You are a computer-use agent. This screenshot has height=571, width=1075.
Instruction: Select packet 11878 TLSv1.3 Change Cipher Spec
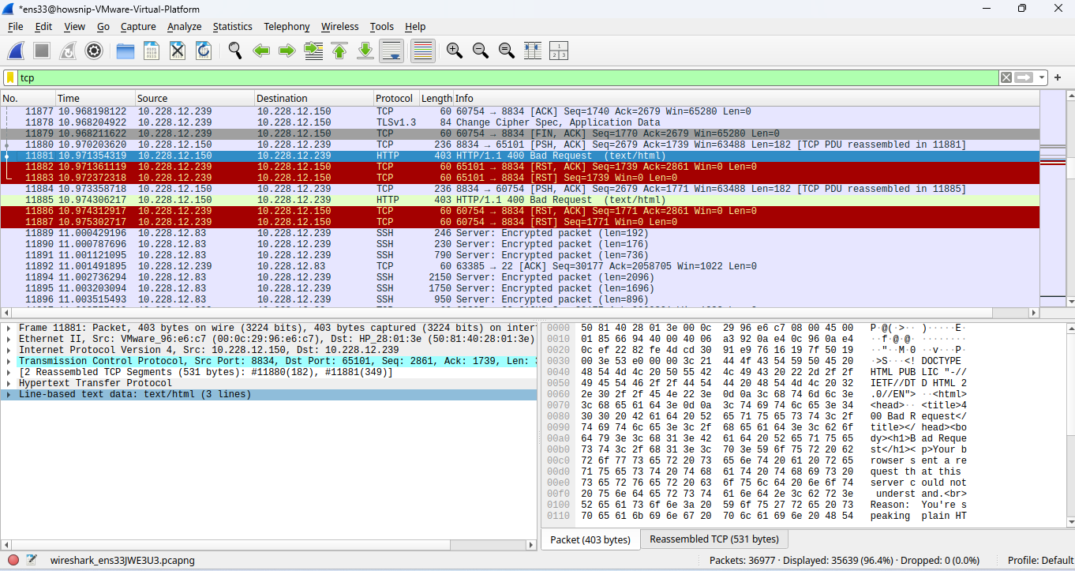[520, 122]
